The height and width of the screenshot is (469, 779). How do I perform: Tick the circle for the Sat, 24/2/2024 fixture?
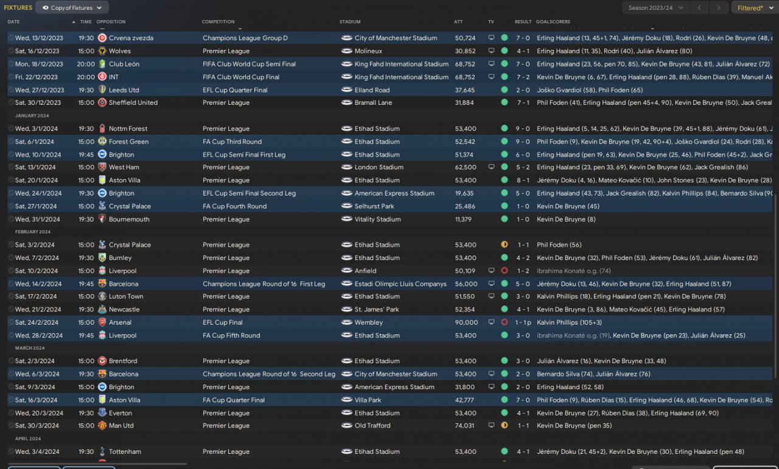[x=10, y=323]
